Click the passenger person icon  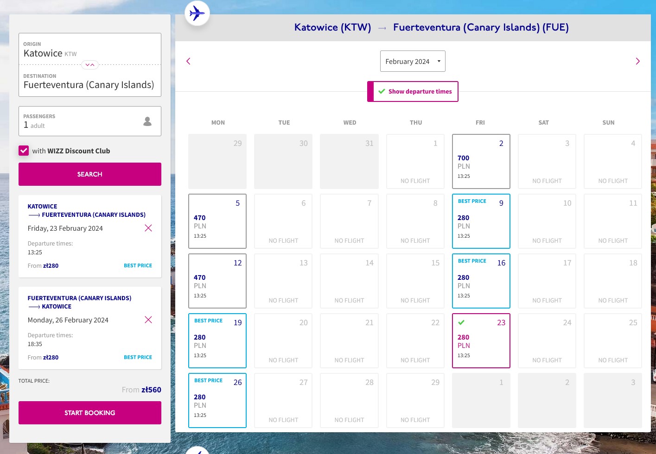147,121
